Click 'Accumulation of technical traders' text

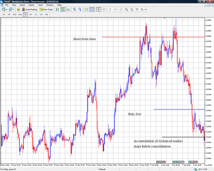(x=158, y=141)
